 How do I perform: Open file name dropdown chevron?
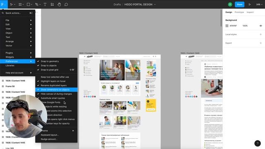[154, 5]
